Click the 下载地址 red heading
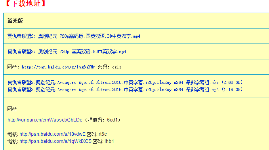This screenshot has width=269, height=150. pos(26,4)
